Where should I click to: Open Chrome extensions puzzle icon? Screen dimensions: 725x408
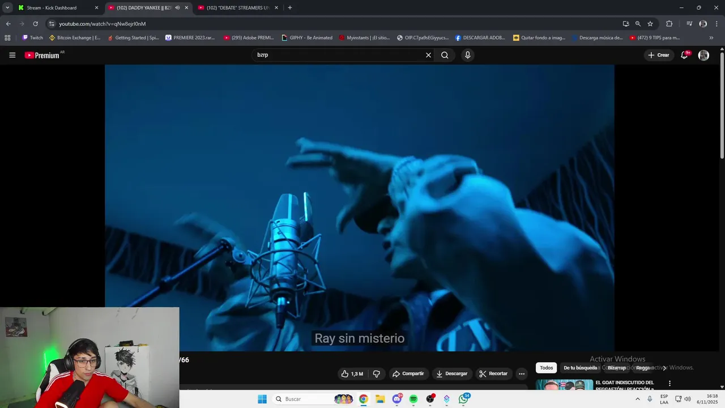[669, 24]
